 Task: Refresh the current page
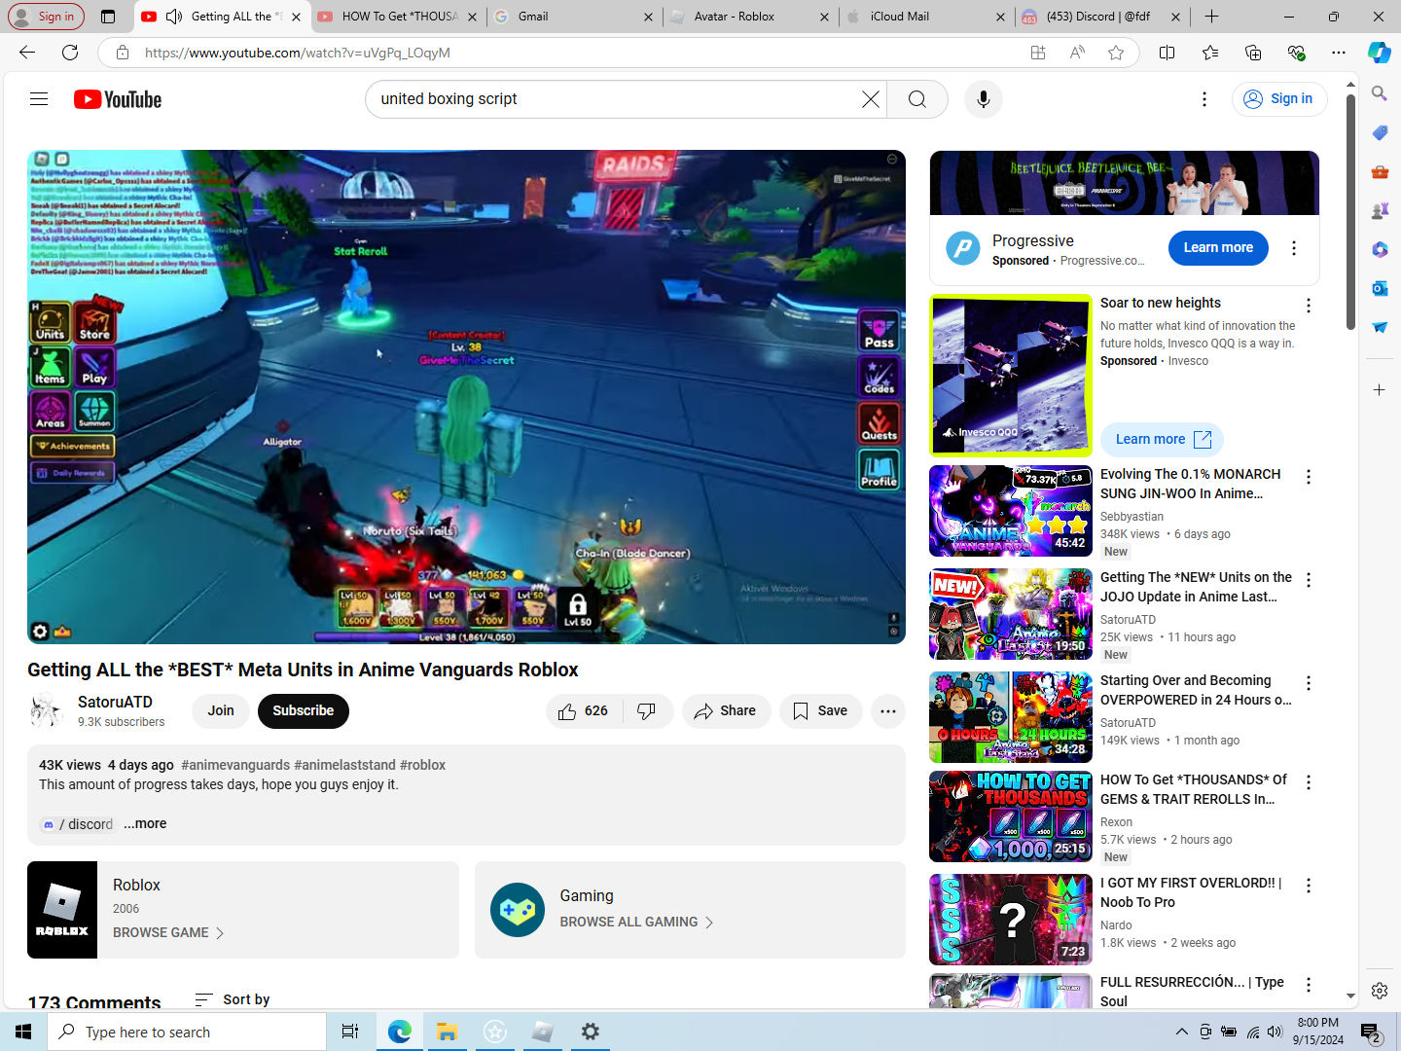point(70,53)
